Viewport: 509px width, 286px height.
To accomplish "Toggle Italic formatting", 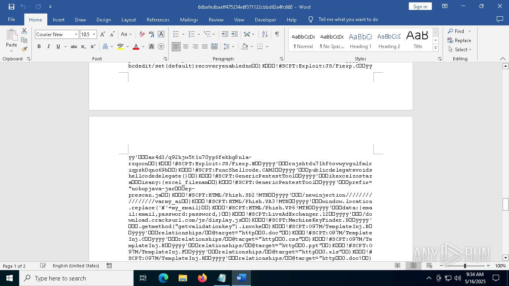I will coord(49,46).
